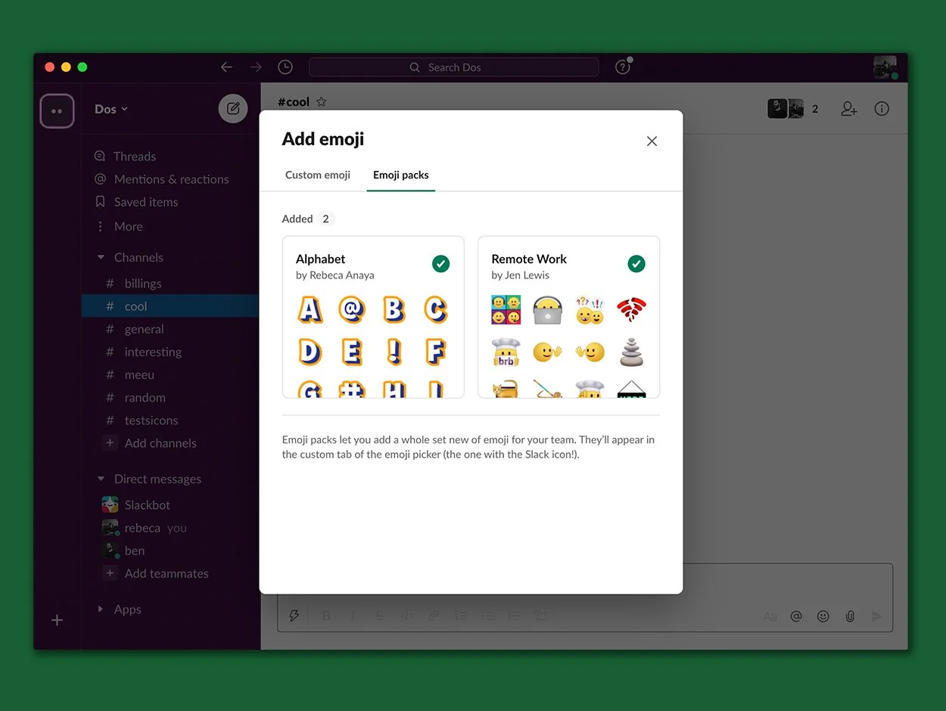Click the @ symbol emoji in Alphabet pack
Screen dimensions: 946x711
tap(352, 309)
